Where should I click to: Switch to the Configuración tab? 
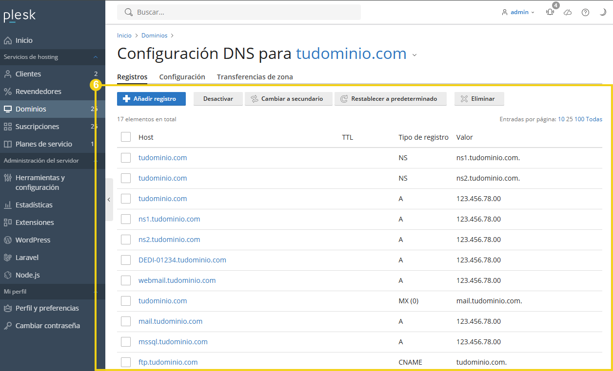pyautogui.click(x=182, y=77)
